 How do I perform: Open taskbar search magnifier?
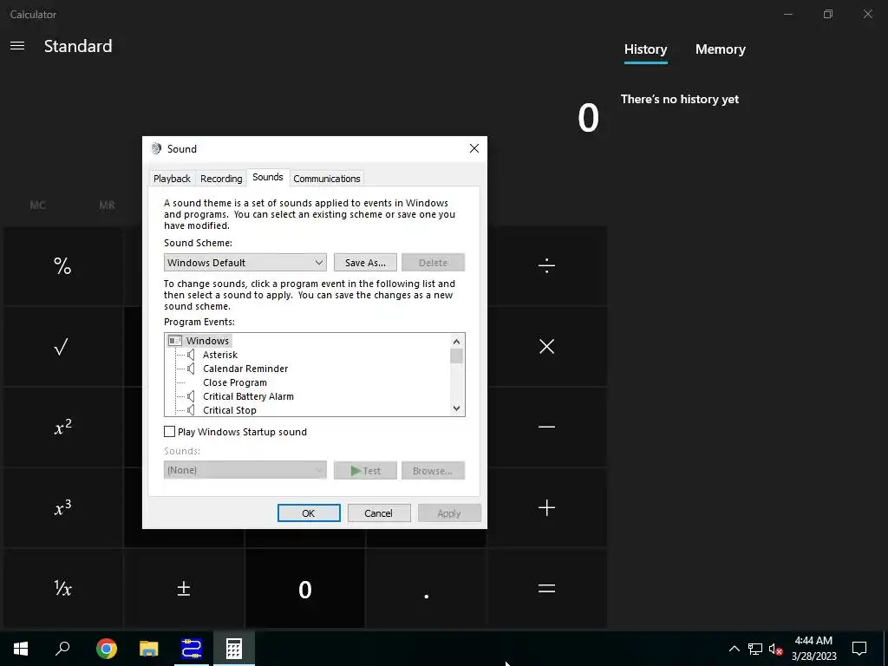62,649
